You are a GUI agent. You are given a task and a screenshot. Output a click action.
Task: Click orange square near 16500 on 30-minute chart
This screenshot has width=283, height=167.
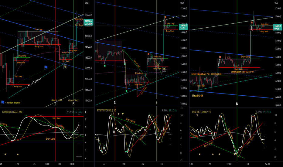click(148, 54)
